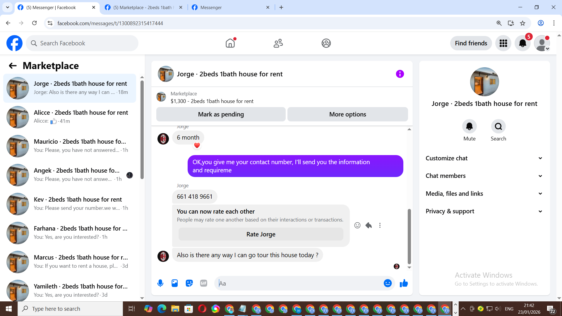Open the emoji picker in message box
Screen dimensions: 562x316
388,283
